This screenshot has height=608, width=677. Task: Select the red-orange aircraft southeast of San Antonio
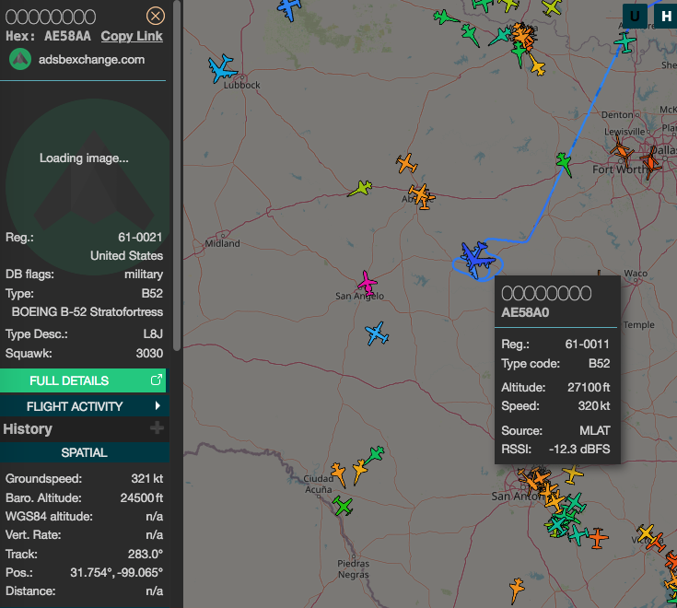[597, 538]
